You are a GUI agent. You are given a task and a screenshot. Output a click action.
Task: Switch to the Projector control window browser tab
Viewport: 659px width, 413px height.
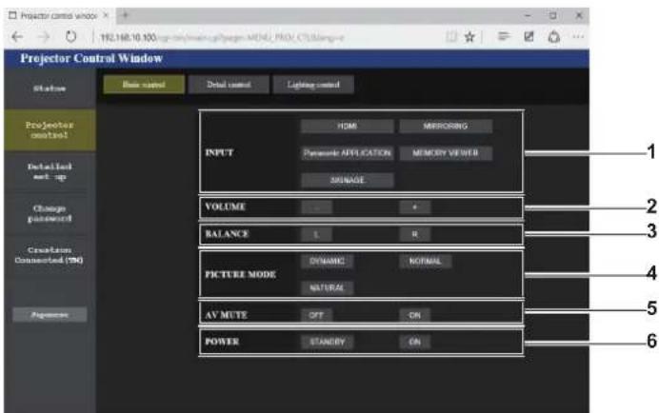click(x=58, y=15)
